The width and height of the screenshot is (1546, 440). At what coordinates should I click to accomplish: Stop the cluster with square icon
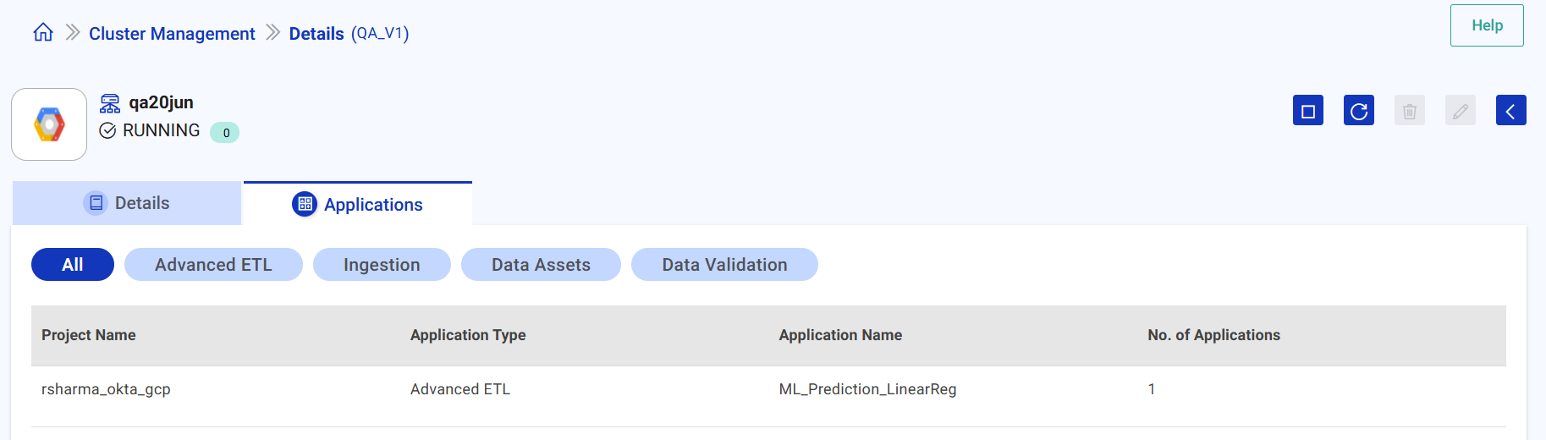point(1307,111)
